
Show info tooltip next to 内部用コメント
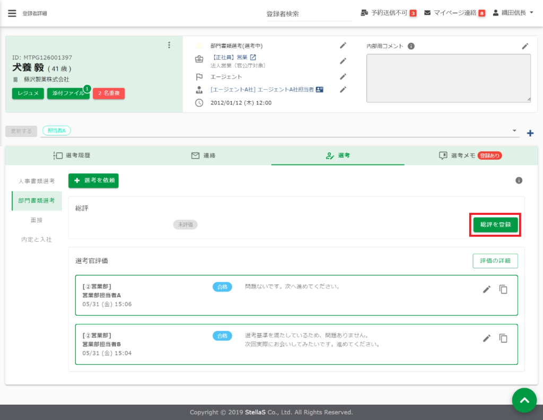[411, 46]
